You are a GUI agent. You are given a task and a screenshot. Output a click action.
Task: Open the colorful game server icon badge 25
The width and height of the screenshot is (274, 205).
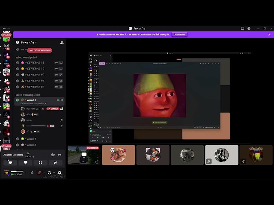(6, 106)
